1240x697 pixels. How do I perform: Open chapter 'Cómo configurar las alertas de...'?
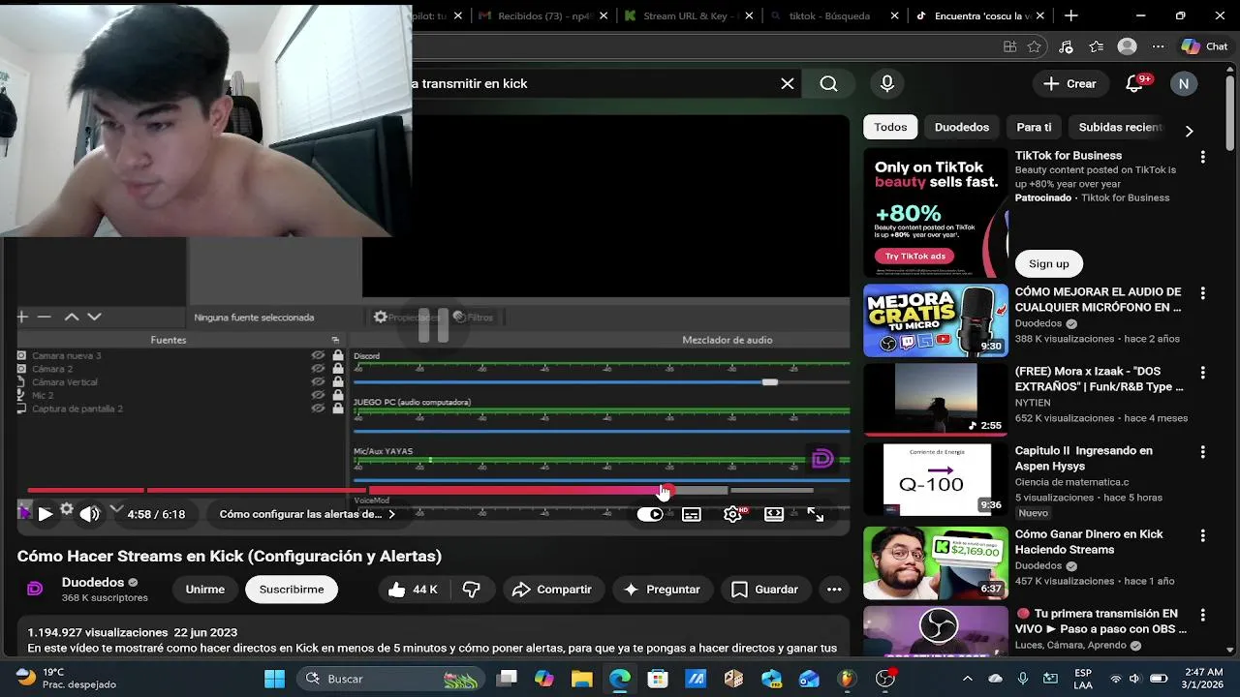pos(307,514)
